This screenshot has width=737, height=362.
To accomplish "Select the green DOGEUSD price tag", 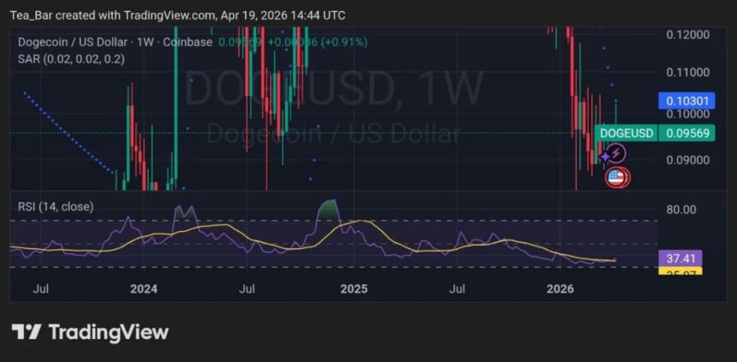I will [x=626, y=133].
